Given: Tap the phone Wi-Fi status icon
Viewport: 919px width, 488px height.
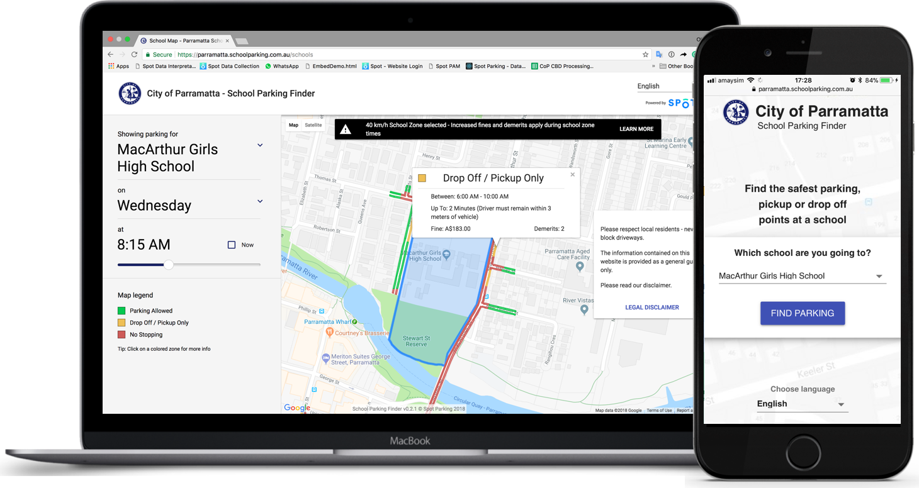Looking at the screenshot, I should (x=750, y=80).
